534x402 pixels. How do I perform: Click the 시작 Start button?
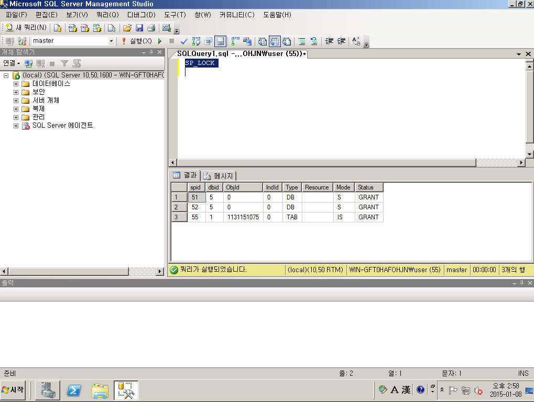pyautogui.click(x=13, y=390)
